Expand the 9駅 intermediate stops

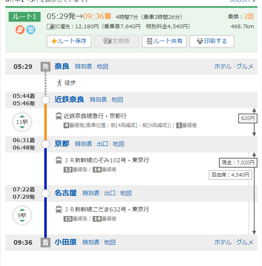click(22, 216)
